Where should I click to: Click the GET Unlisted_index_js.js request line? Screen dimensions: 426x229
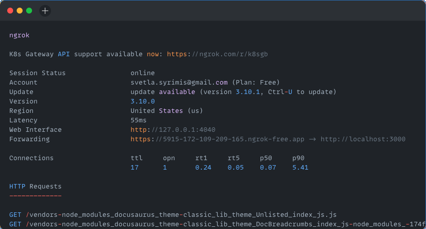pos(173,215)
